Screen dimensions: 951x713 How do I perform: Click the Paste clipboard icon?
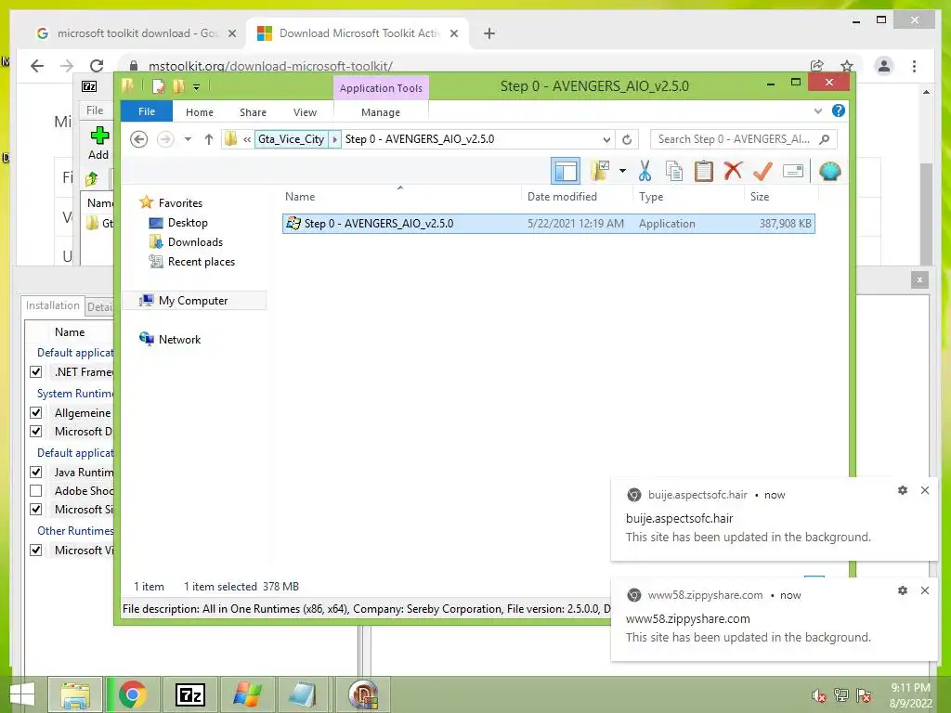pyautogui.click(x=704, y=171)
